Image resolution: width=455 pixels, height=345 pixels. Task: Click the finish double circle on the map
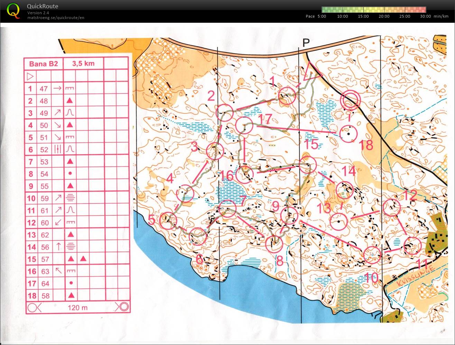[350, 101]
